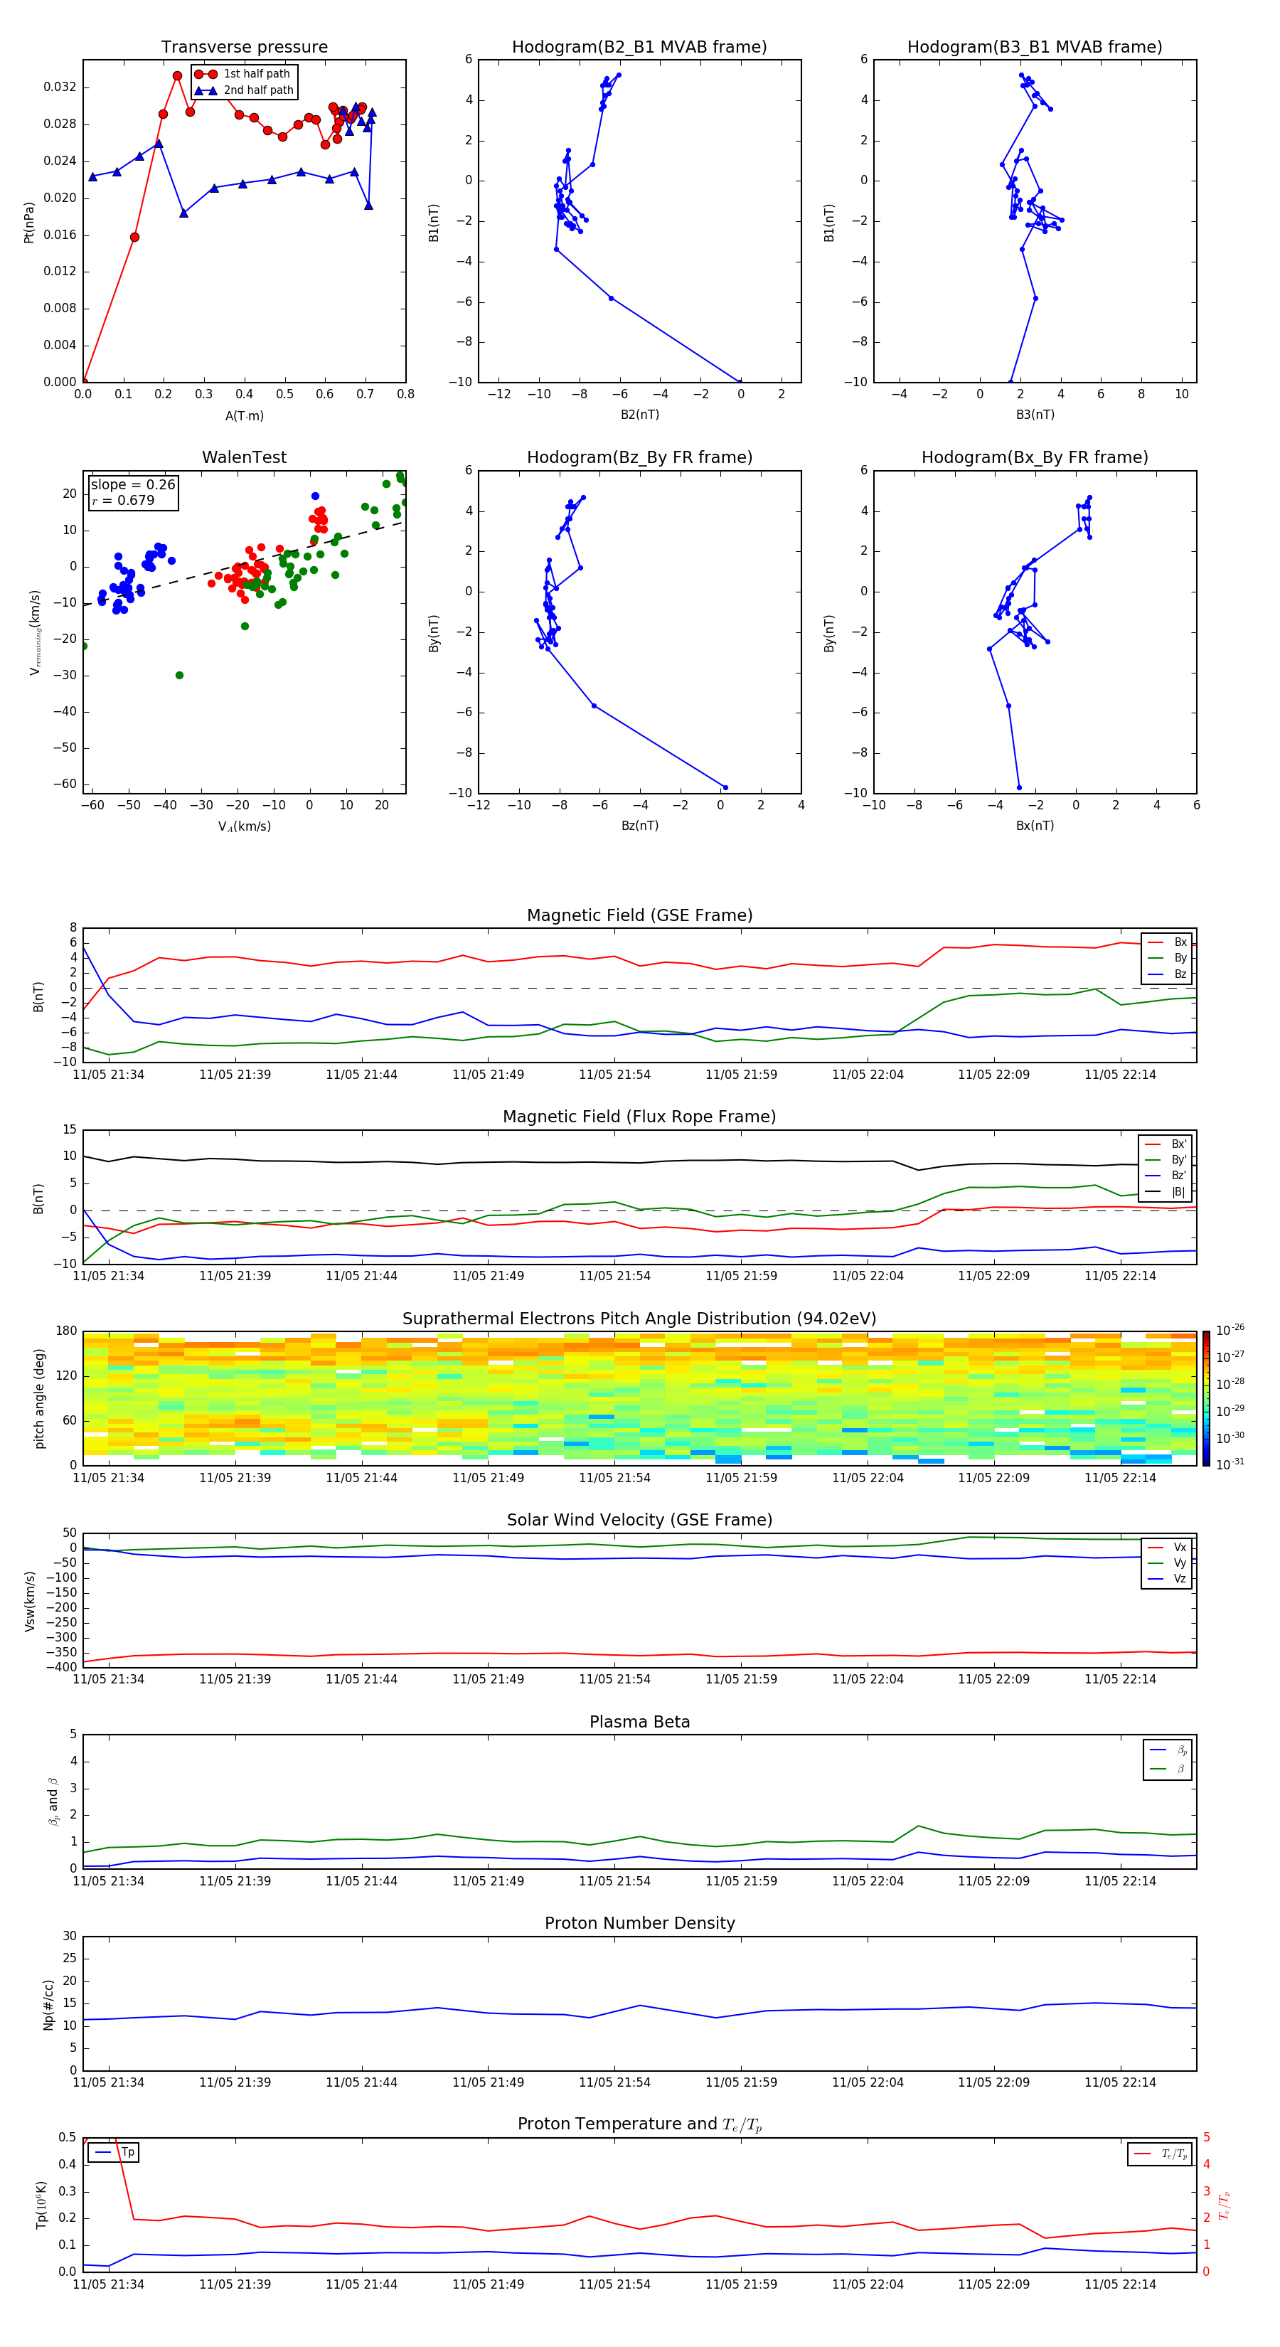Click the 'Np(#/cc)' axis label
Image resolution: width=1280 pixels, height=2347 pixels.
pos(48,2004)
